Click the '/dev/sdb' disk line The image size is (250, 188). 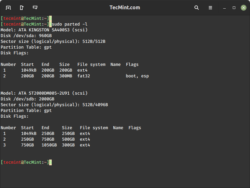27,99
